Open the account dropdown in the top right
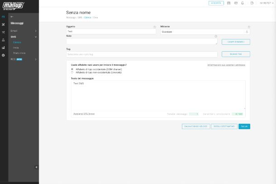 (266, 3)
